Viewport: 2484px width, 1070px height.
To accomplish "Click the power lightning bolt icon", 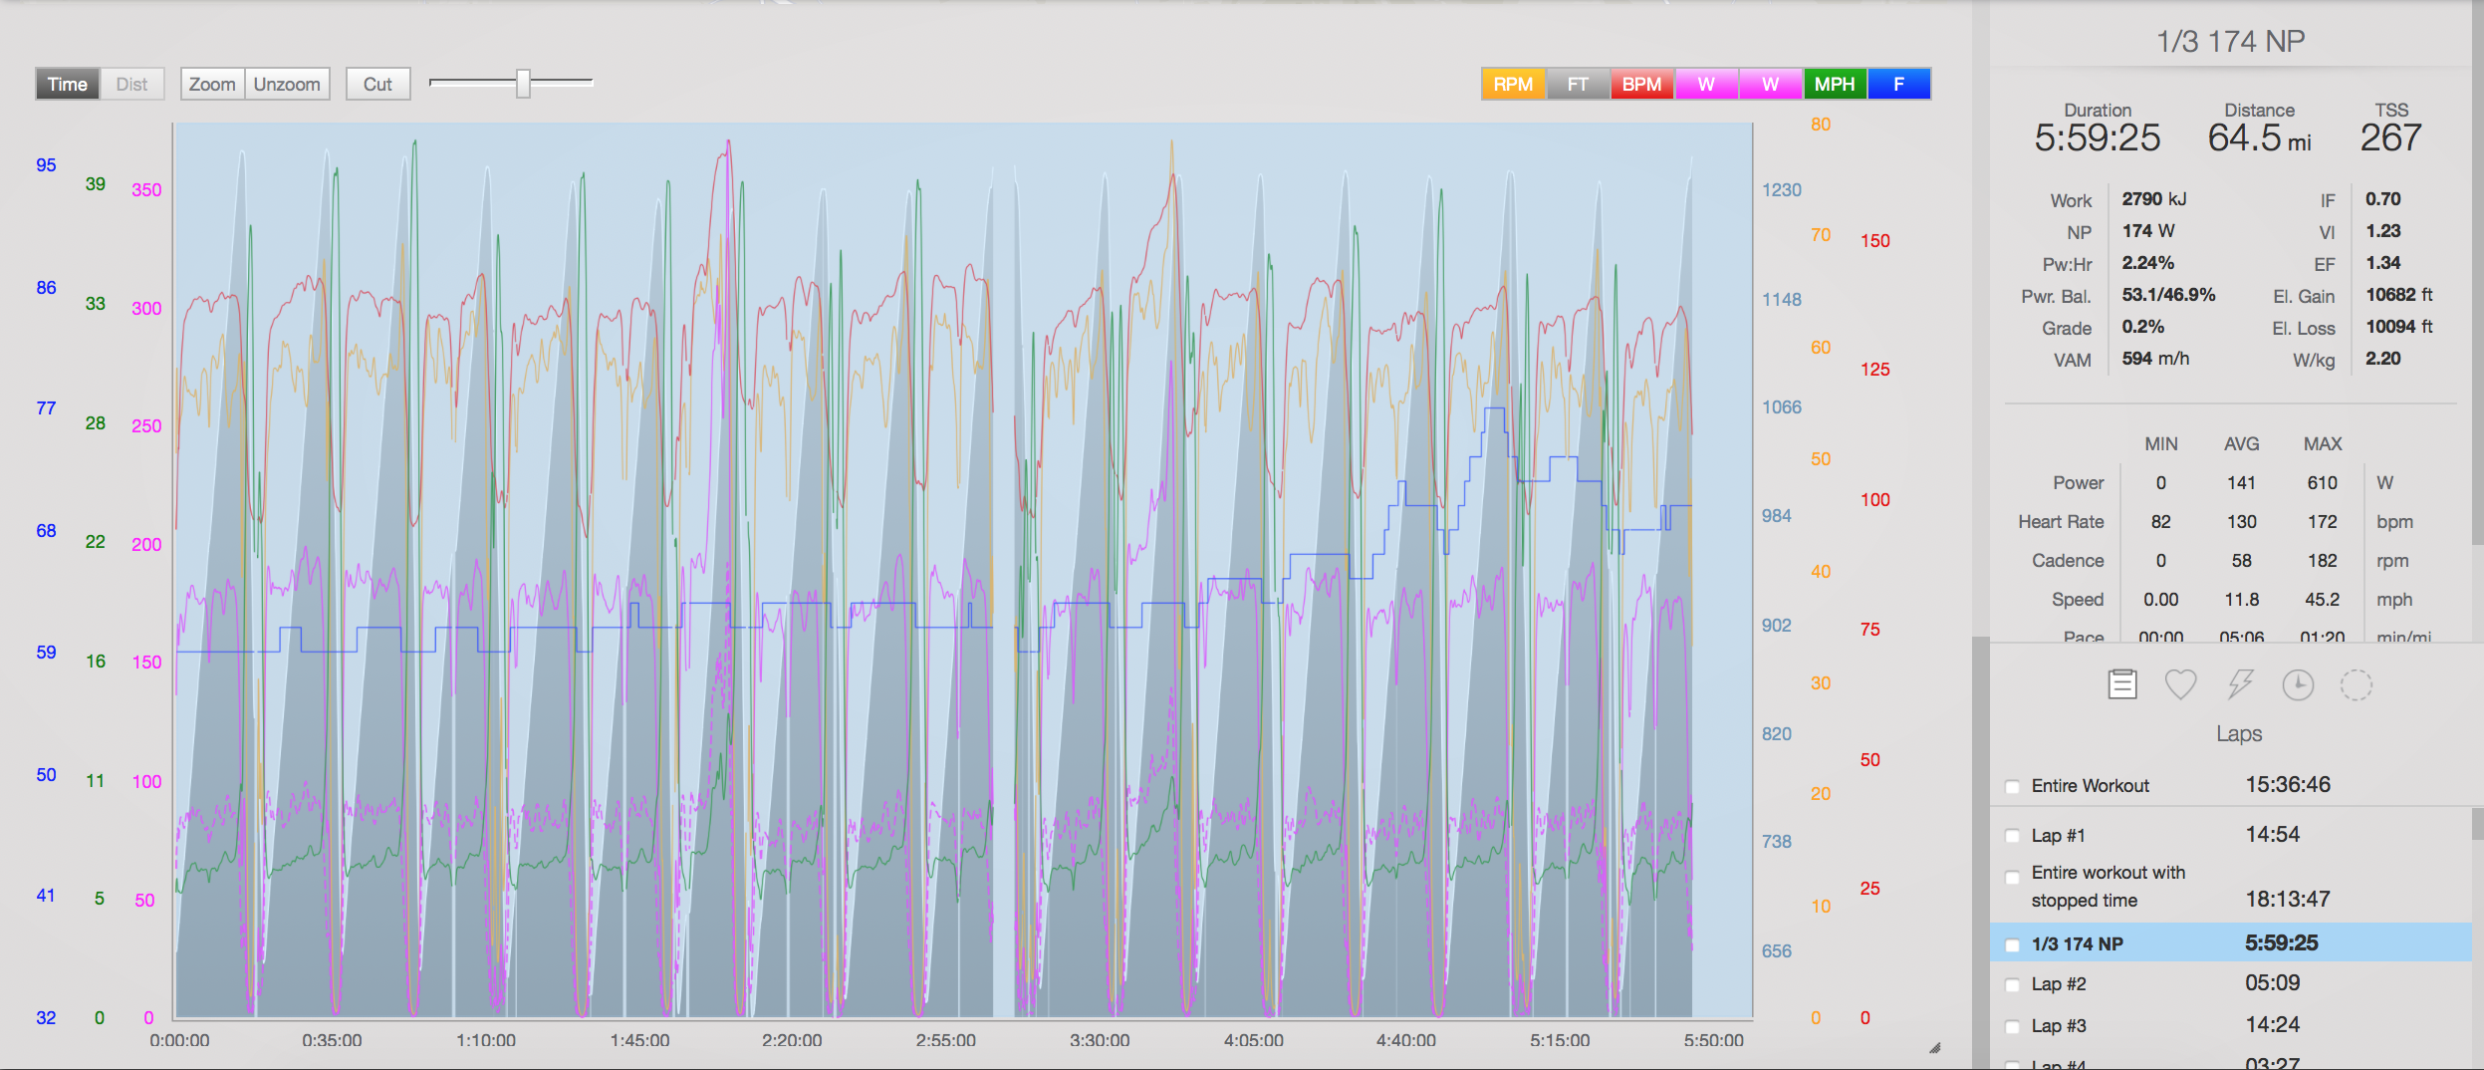I will click(2239, 684).
